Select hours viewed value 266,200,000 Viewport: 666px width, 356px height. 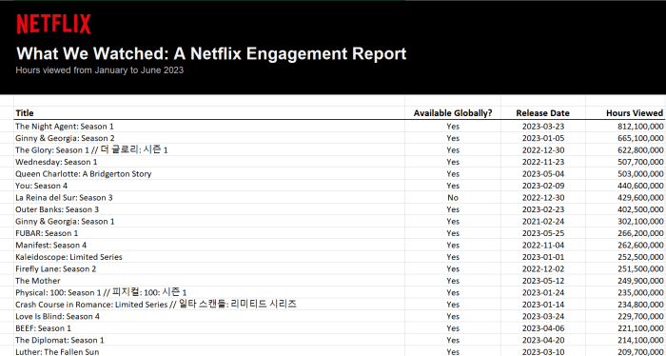click(640, 233)
